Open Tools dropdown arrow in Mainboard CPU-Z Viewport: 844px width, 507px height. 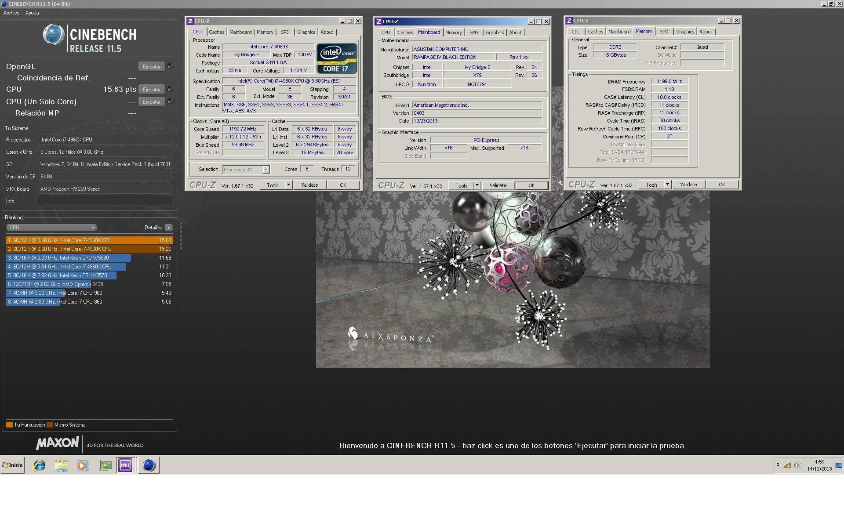pyautogui.click(x=477, y=185)
